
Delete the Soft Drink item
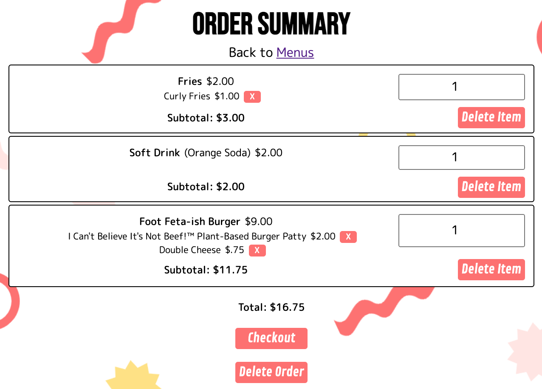[491, 187]
